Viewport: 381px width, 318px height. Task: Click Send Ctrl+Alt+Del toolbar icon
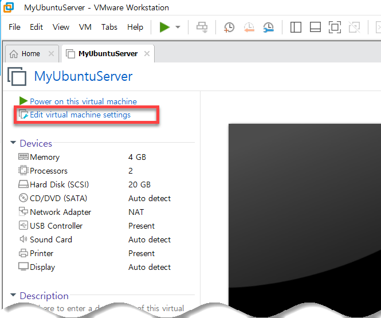[202, 27]
